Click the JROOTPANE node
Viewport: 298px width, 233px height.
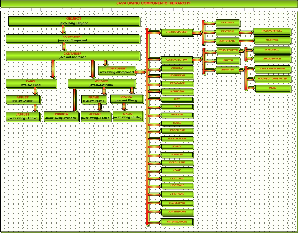tap(177, 186)
